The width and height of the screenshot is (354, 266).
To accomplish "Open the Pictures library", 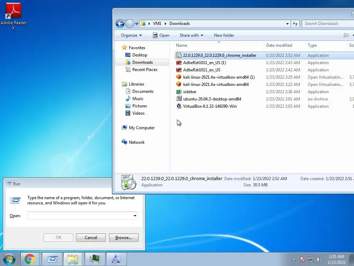I will 140,106.
